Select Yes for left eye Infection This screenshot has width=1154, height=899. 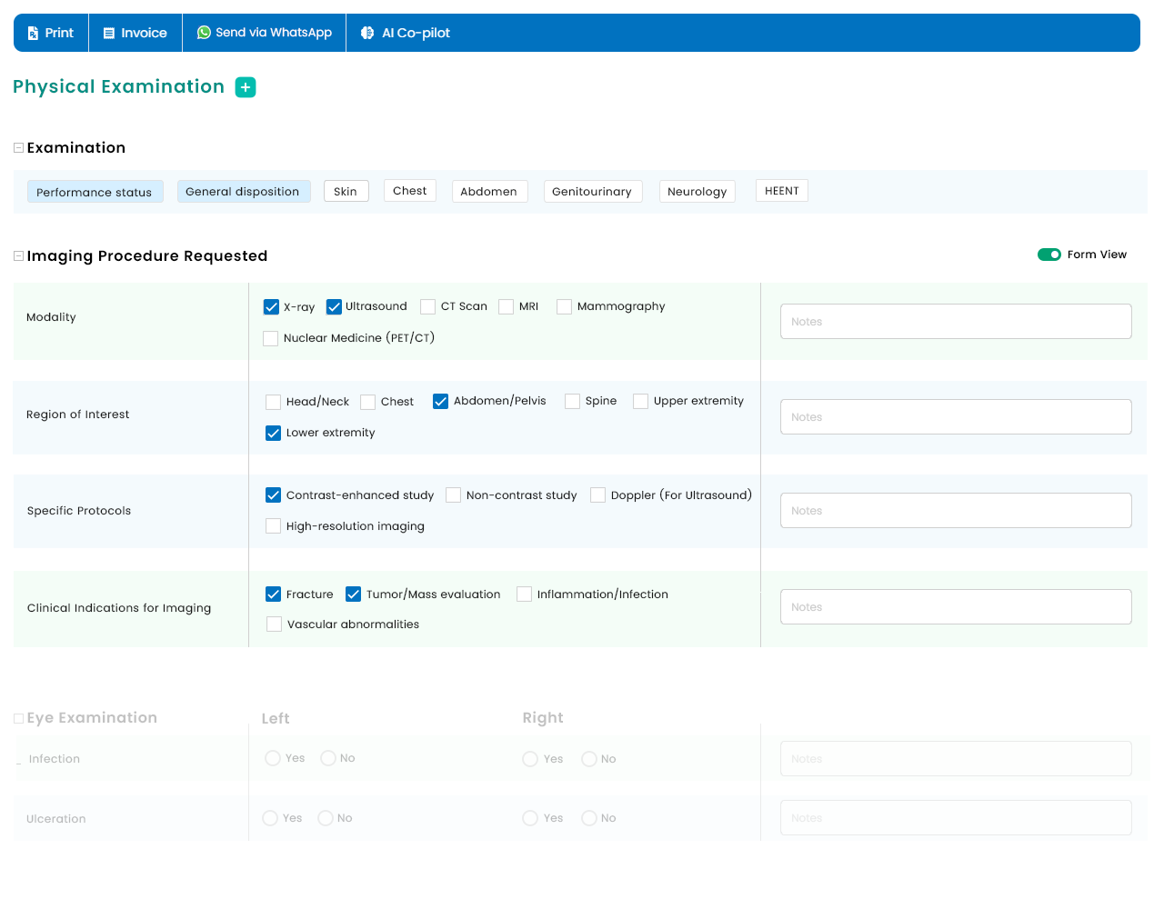(x=273, y=758)
